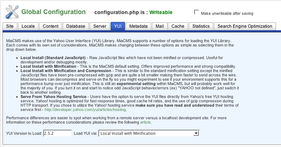Click 'Local Install with Minification and Compression' heading

pos(66,70)
